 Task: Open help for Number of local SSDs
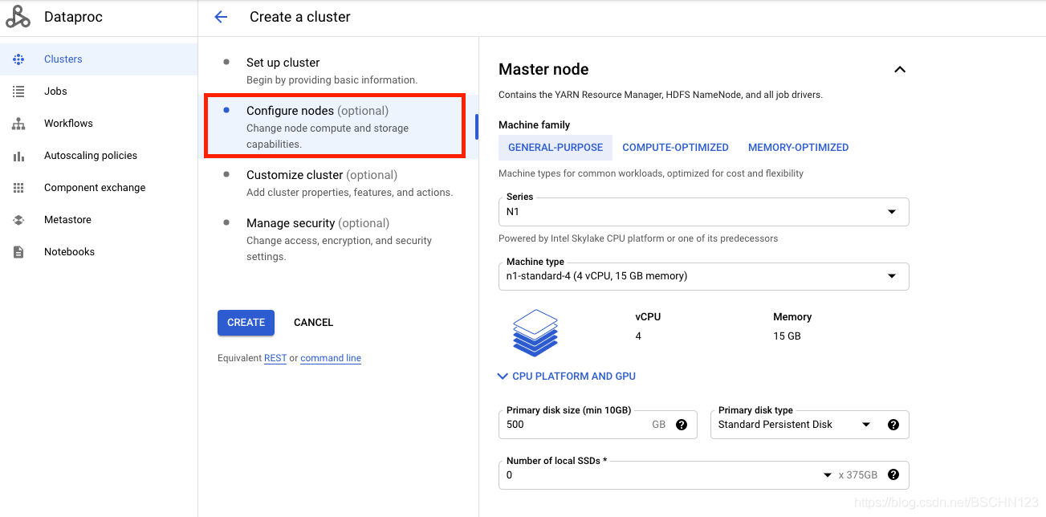(x=893, y=474)
